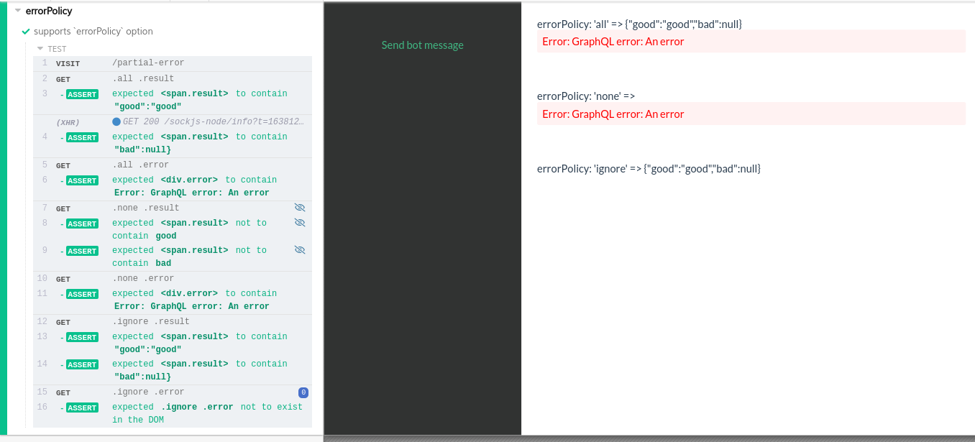The image size is (975, 442).
Task: Toggle the eye icon beside line 9 assertion
Action: click(x=299, y=249)
